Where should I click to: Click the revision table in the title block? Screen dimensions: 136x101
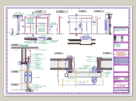(121, 61)
